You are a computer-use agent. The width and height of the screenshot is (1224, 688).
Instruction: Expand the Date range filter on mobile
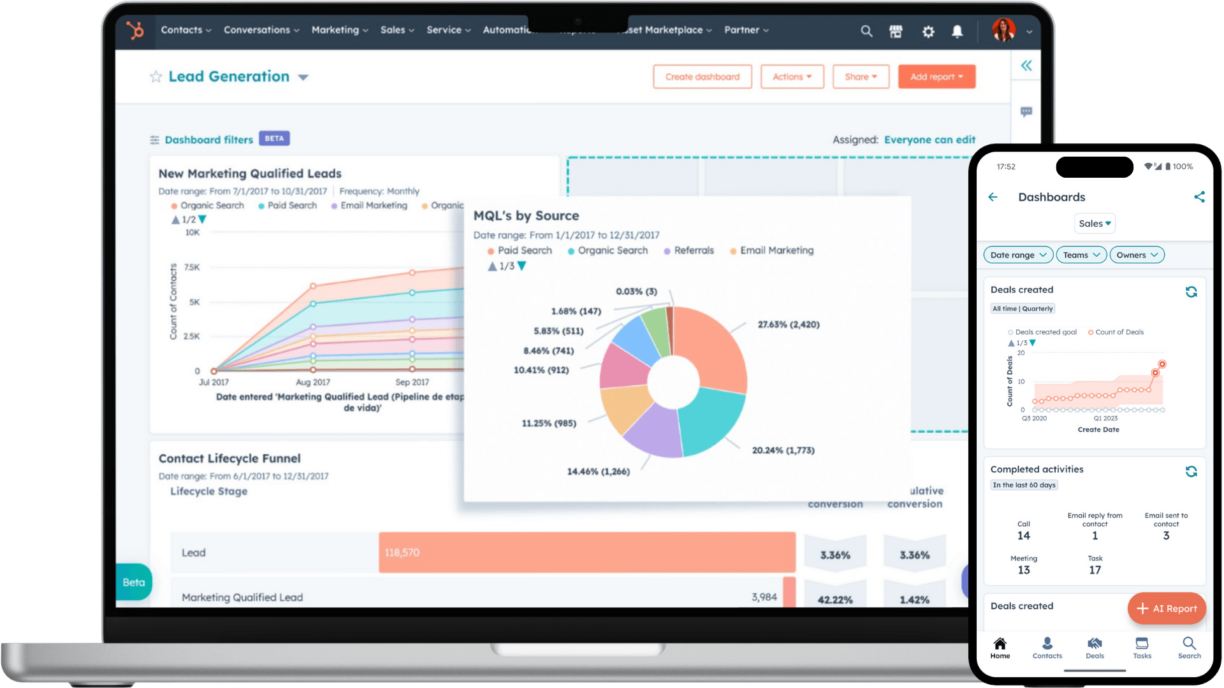tap(1017, 255)
